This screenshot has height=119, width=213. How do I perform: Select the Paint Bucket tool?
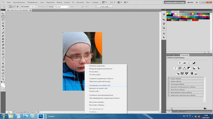(x=3, y=48)
